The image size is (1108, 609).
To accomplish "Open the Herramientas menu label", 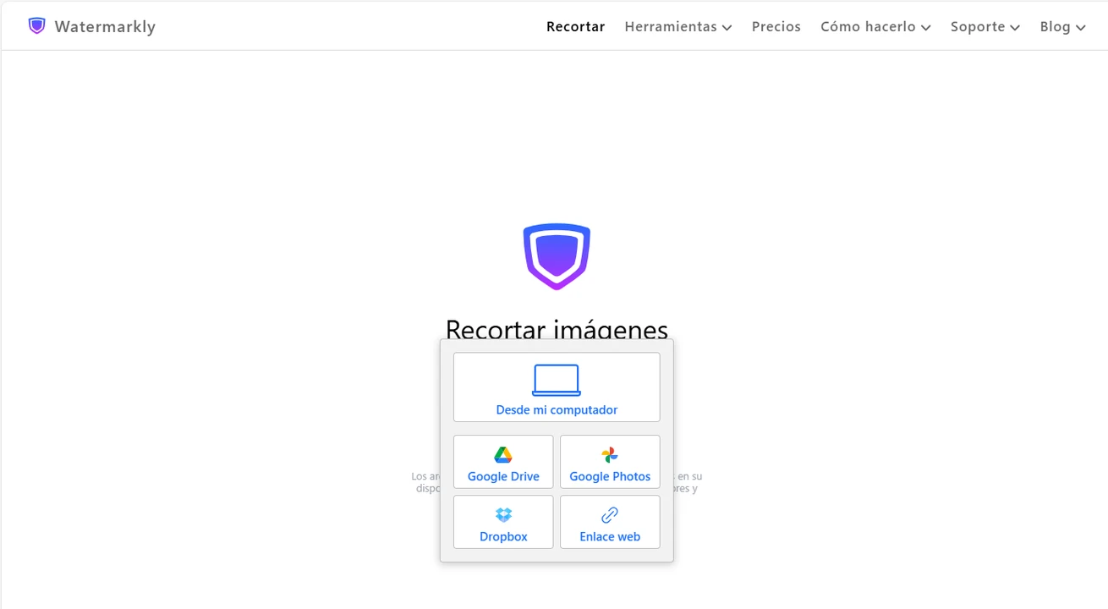I will tap(671, 27).
